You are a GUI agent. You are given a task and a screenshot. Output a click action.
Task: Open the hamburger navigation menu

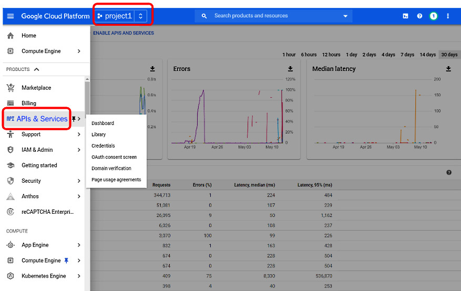(x=11, y=16)
